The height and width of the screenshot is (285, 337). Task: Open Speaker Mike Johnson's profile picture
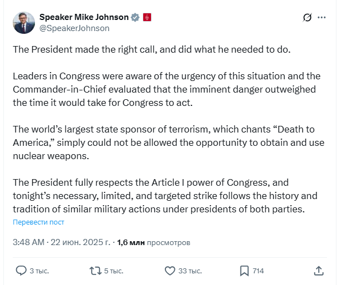click(x=24, y=22)
